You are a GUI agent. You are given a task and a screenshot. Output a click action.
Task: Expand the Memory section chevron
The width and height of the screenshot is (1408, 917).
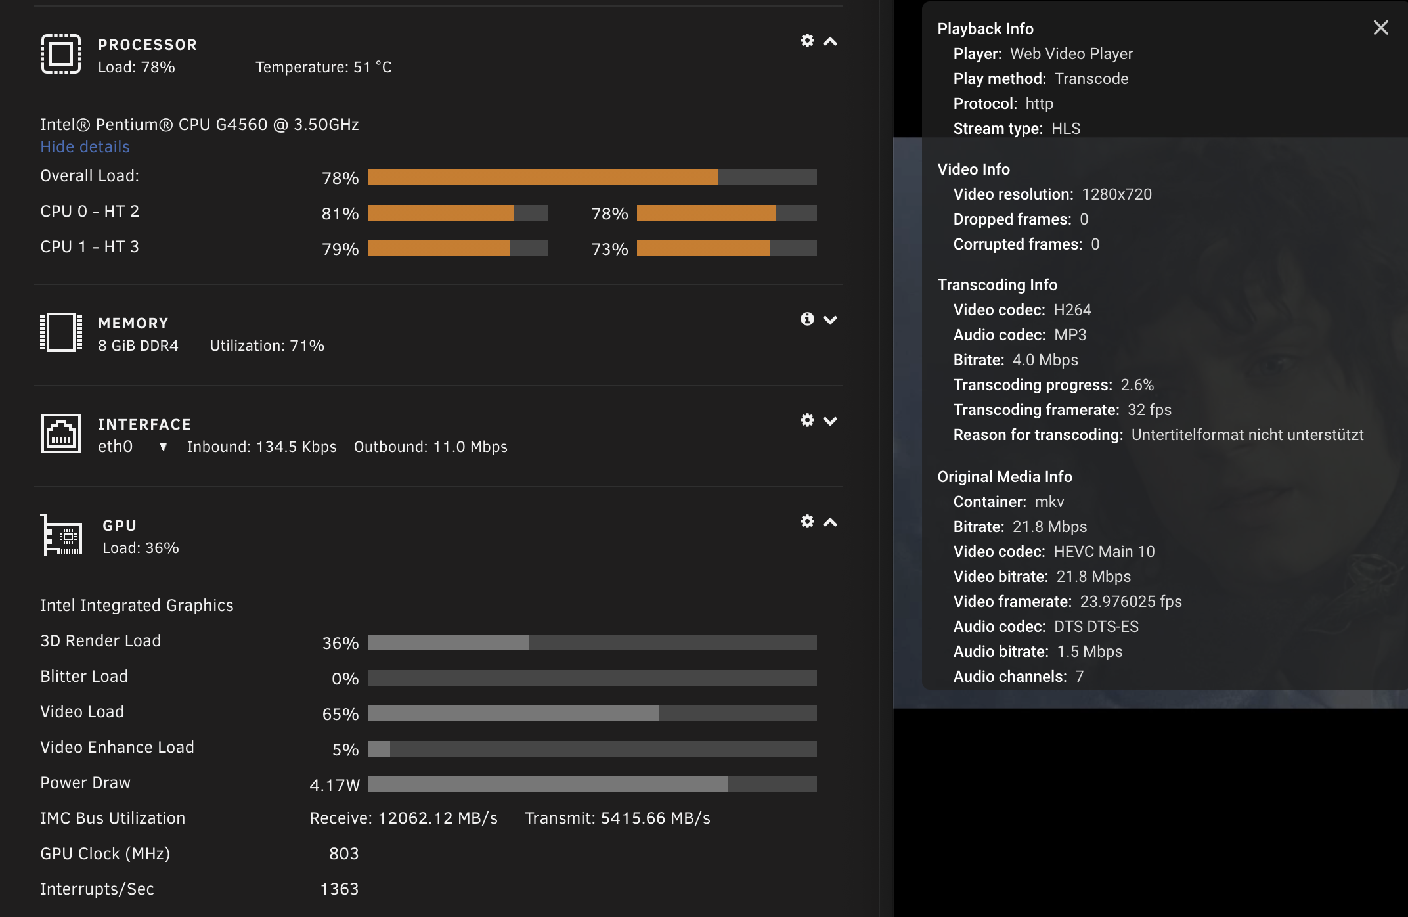click(x=830, y=320)
